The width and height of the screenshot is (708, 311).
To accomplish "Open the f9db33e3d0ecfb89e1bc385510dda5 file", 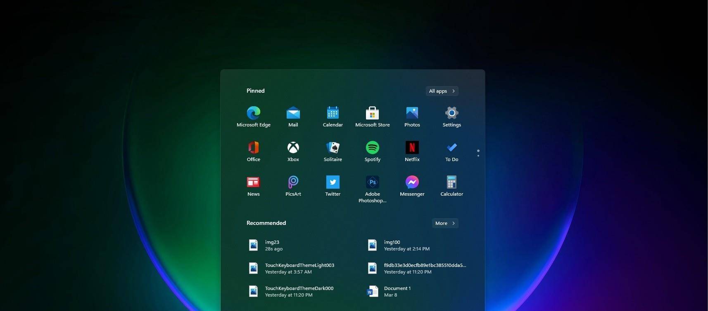I will click(x=418, y=268).
